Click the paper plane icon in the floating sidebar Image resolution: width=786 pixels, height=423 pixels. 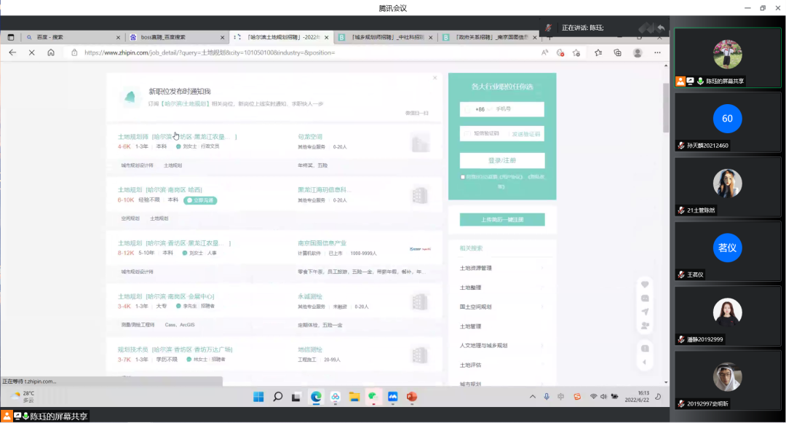[645, 312]
